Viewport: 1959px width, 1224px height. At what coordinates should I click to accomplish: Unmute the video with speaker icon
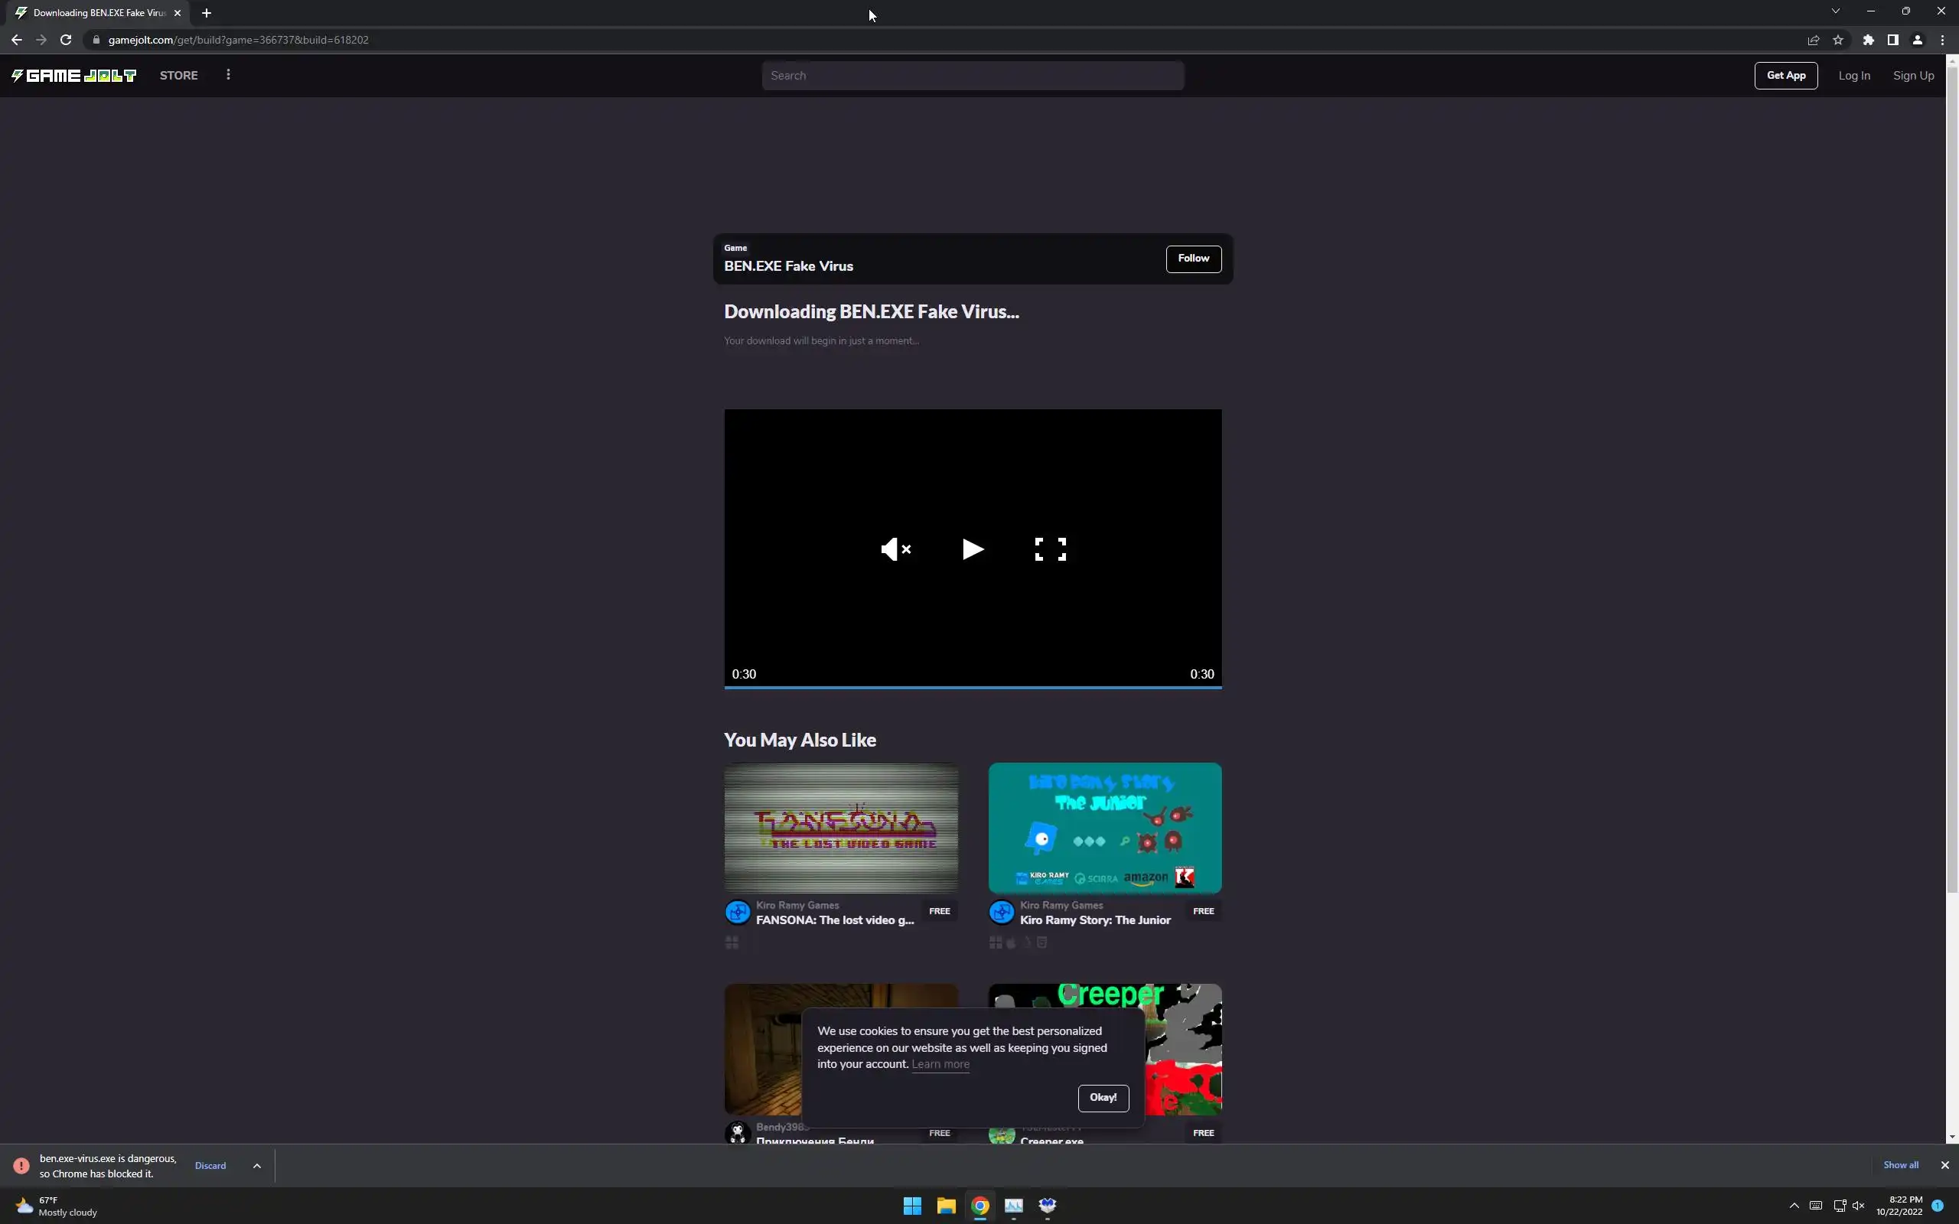click(895, 550)
